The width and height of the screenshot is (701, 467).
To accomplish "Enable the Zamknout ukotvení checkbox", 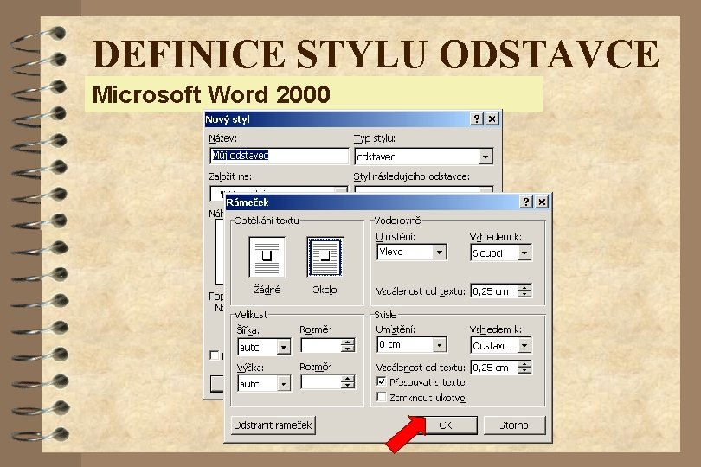I will (x=382, y=397).
